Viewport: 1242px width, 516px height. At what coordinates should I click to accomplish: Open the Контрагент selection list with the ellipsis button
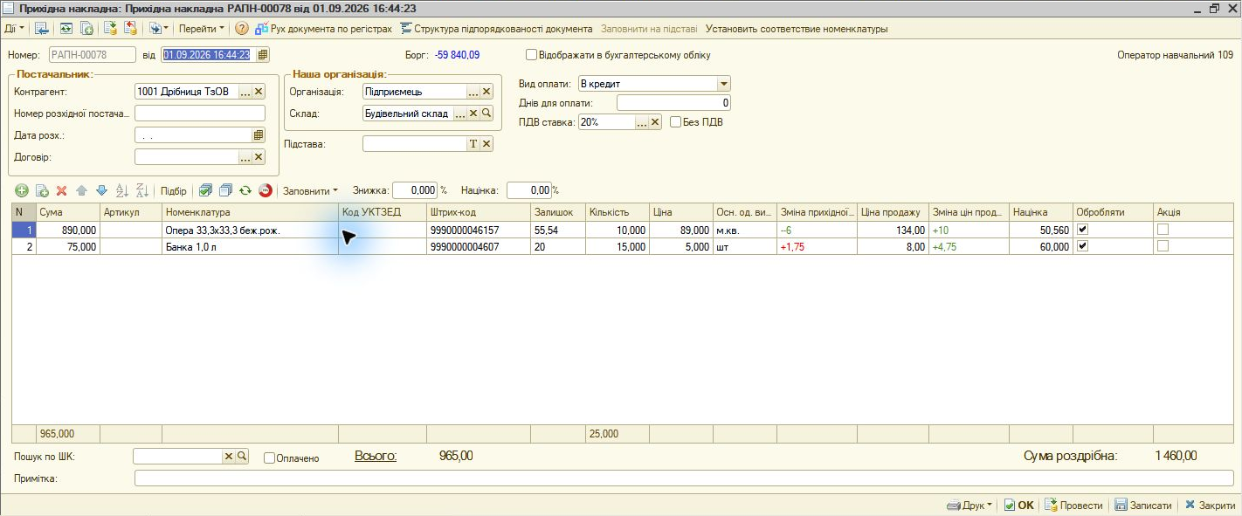(x=245, y=91)
